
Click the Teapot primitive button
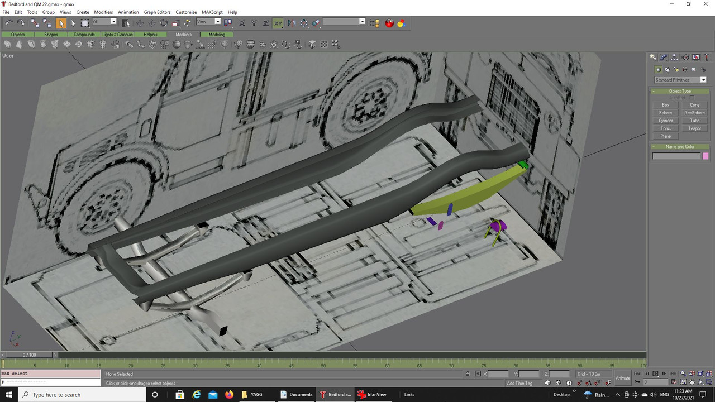tap(694, 128)
